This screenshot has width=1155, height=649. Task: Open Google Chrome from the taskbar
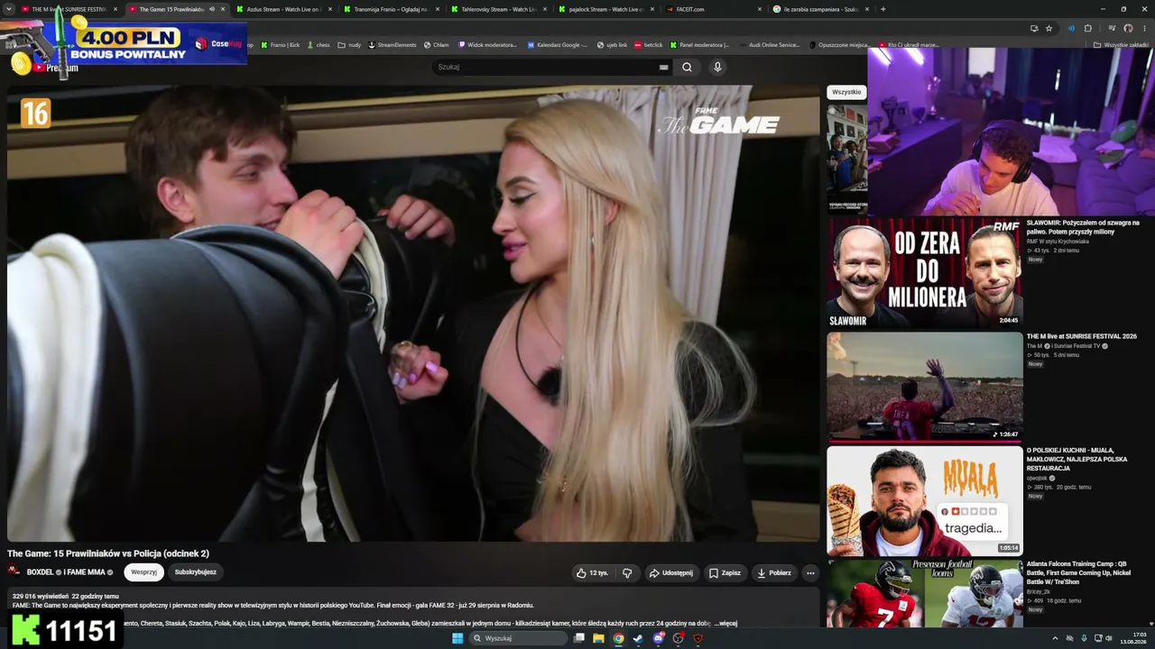point(618,638)
